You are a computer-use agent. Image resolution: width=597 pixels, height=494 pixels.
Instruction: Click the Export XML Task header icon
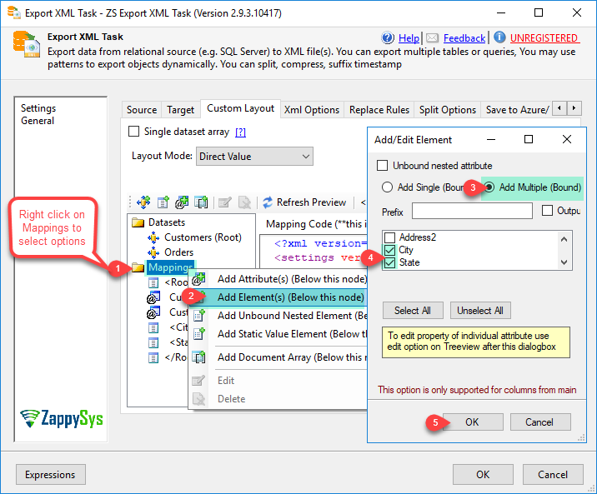[25, 44]
